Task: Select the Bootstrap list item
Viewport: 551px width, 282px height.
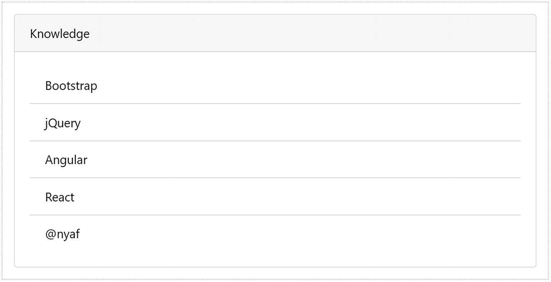Action: 71,86
